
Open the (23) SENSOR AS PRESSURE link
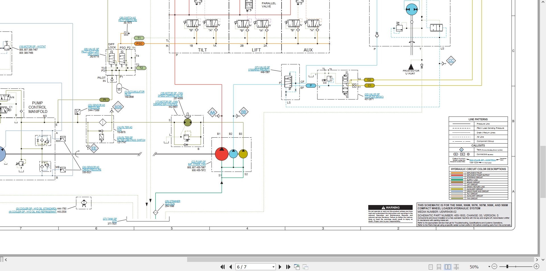96,106
